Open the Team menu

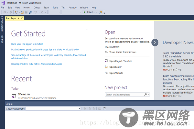click(47, 8)
